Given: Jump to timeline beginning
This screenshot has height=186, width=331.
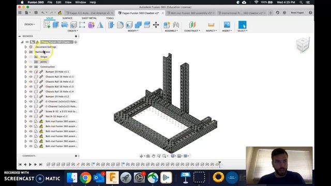Looking at the screenshot, I should 20,164.
